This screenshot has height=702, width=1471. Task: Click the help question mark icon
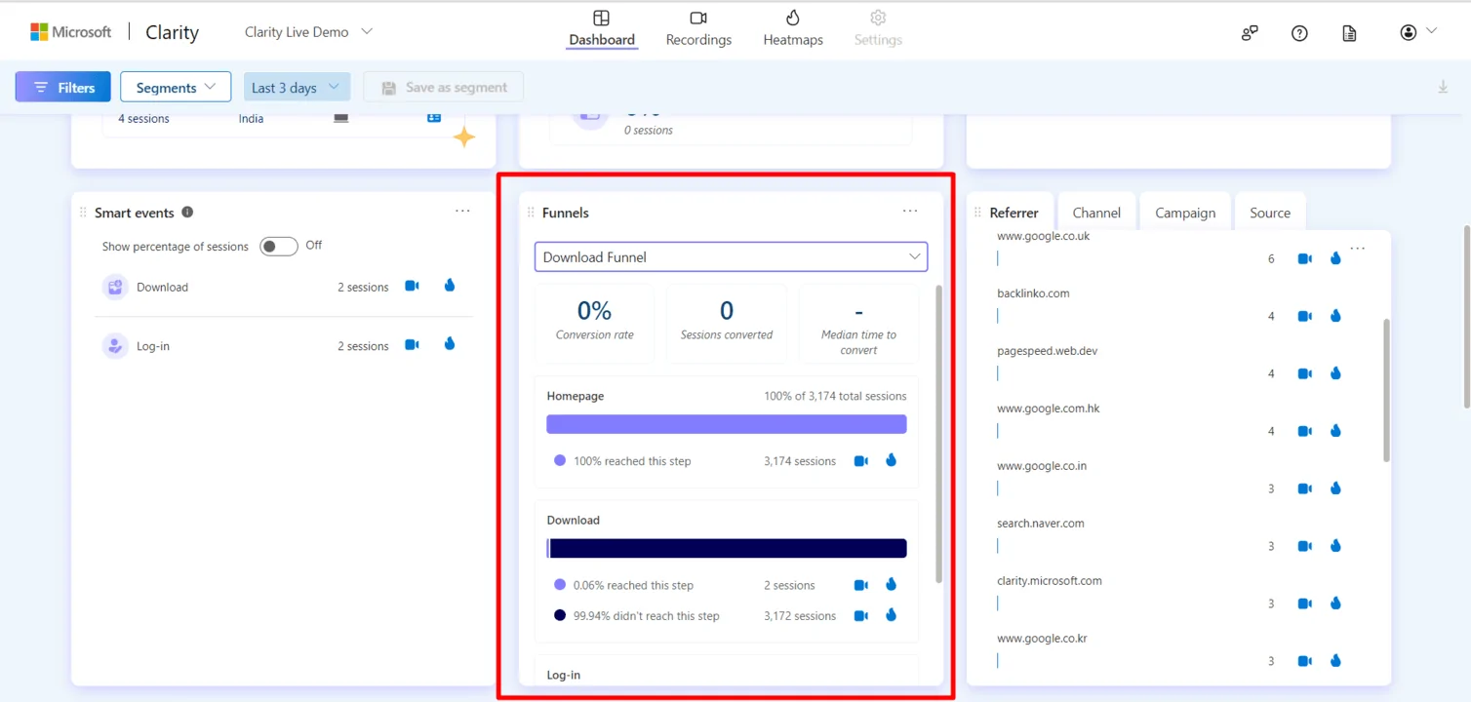tap(1299, 33)
